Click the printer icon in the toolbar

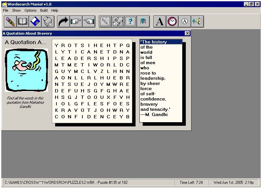coord(48,22)
